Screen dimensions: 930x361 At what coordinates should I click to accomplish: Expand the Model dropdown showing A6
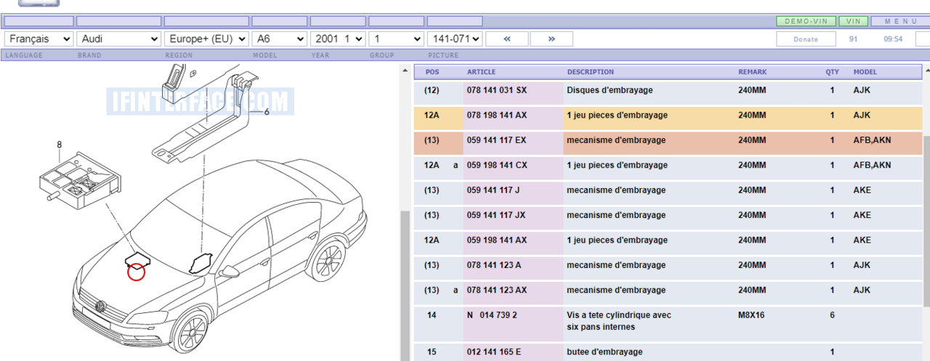[x=279, y=38]
